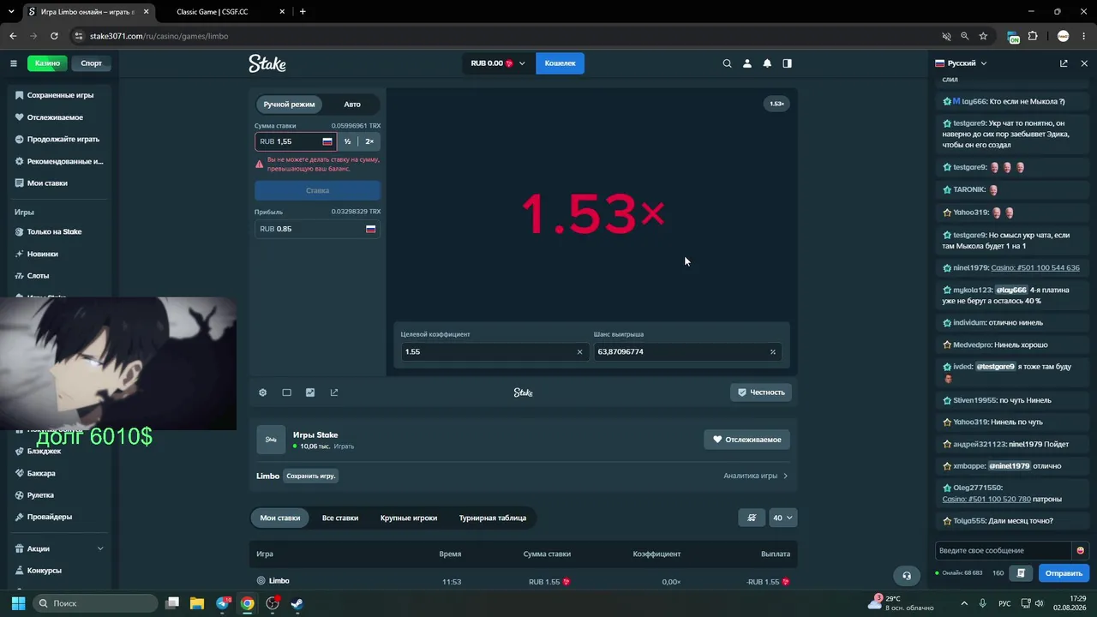Open game settings gear below Limbo
This screenshot has height=617, width=1097.
(263, 392)
